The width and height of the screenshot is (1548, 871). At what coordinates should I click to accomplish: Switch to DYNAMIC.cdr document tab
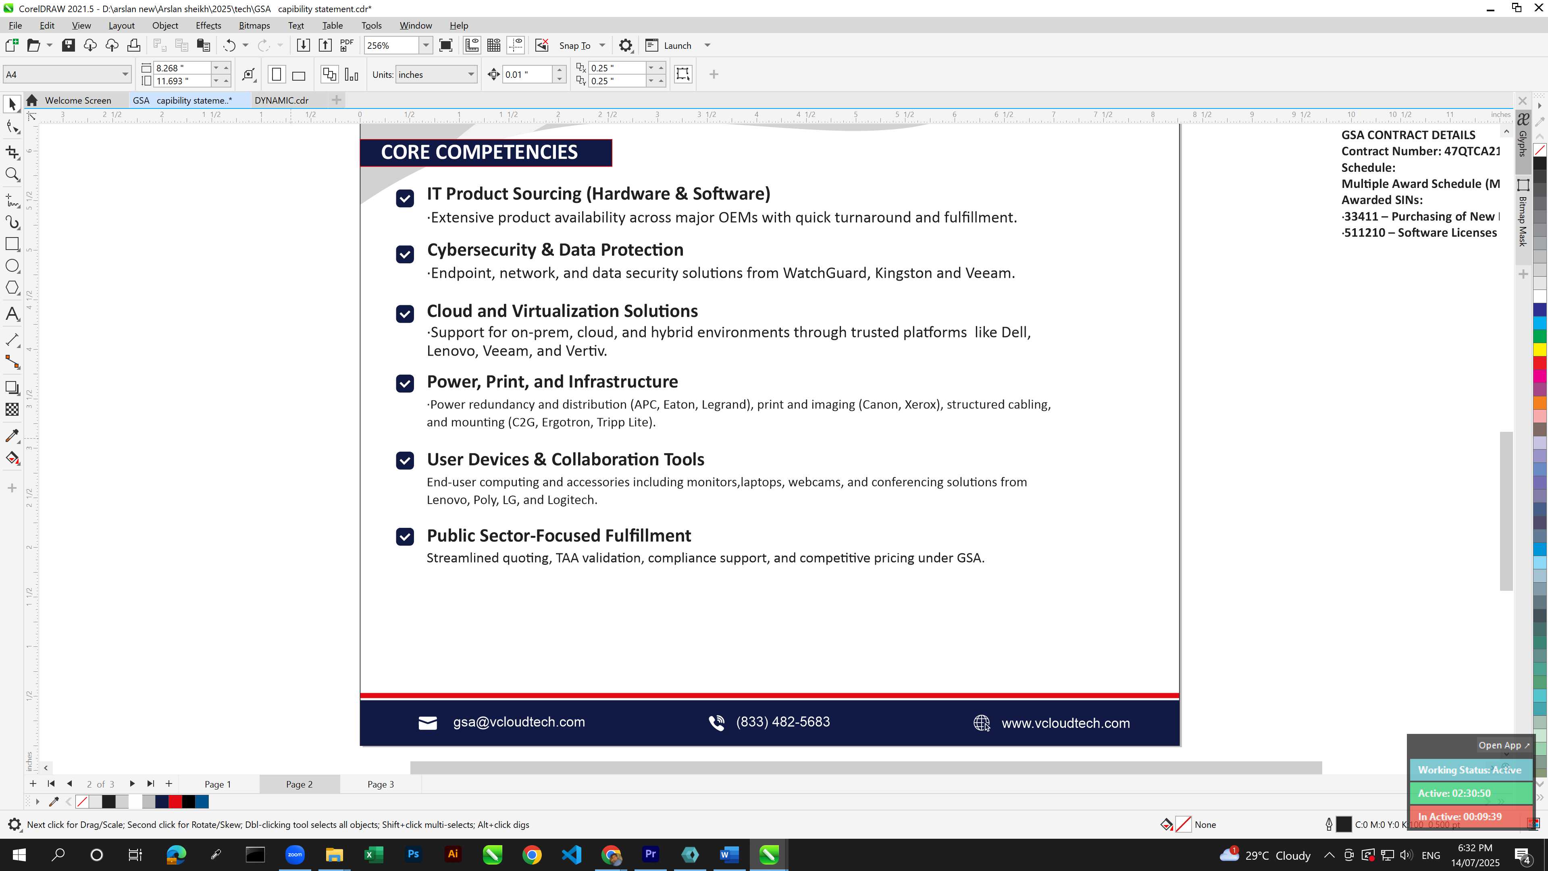tap(282, 100)
